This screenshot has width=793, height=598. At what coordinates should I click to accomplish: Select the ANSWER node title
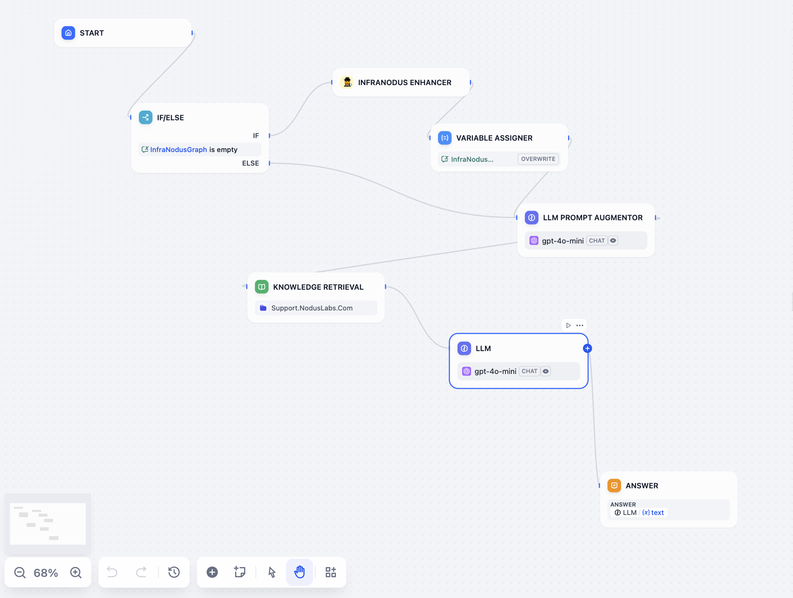(x=642, y=486)
